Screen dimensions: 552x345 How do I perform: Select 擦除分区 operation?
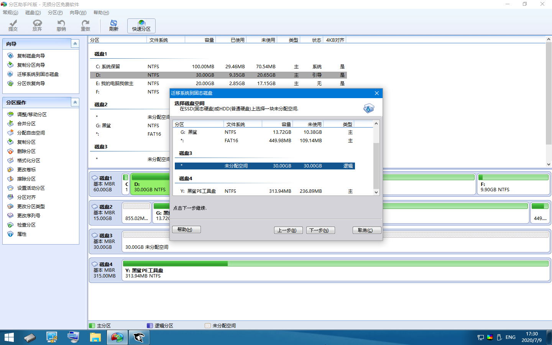(x=26, y=179)
